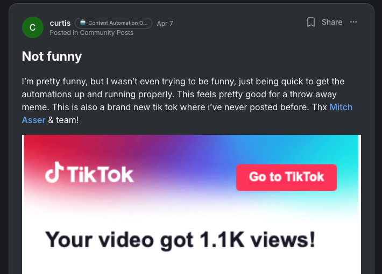Open the three-dot more options menu

353,22
